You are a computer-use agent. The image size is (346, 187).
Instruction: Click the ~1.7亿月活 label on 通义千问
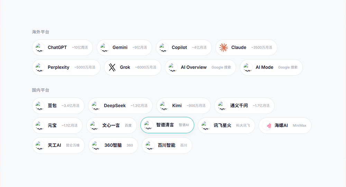(x=261, y=106)
